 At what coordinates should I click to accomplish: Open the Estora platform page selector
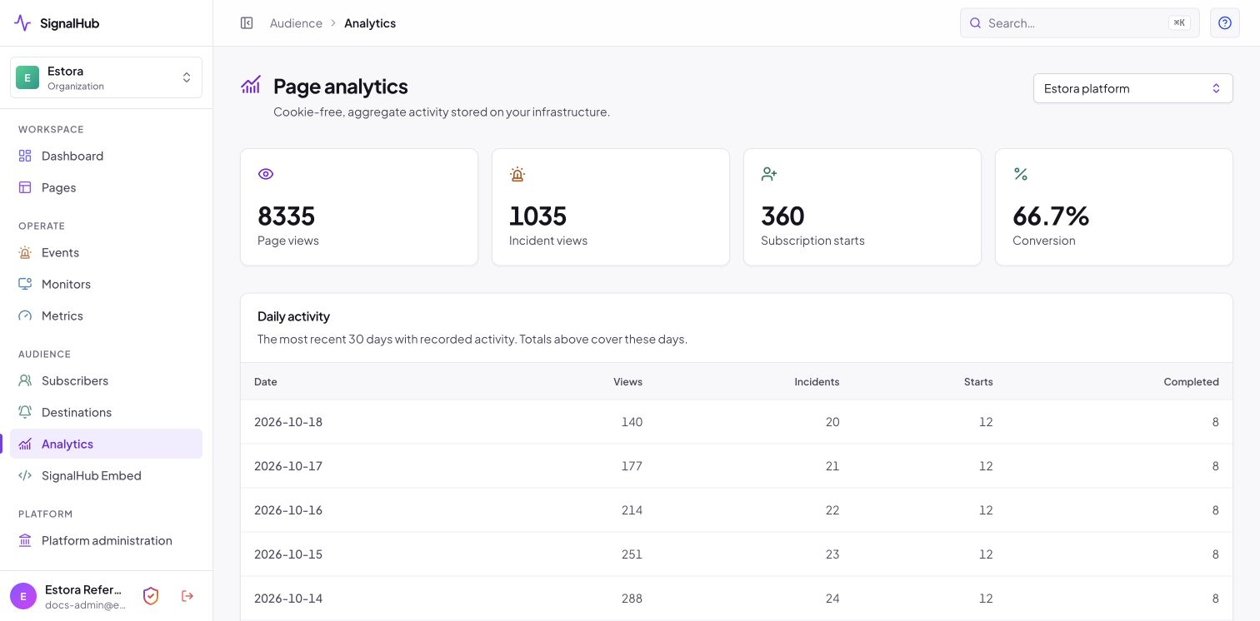coord(1132,88)
